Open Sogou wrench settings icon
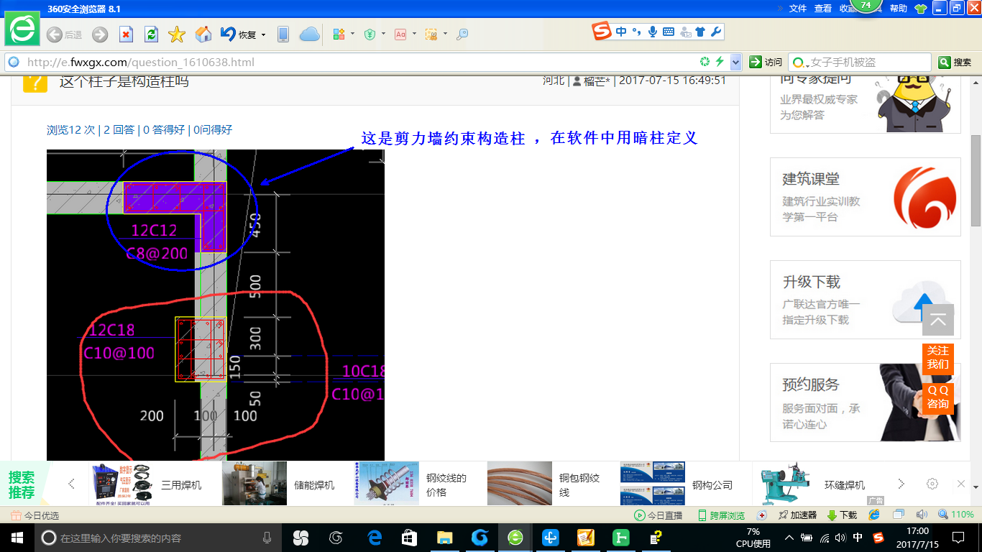Viewport: 982px width, 552px height. [x=715, y=32]
